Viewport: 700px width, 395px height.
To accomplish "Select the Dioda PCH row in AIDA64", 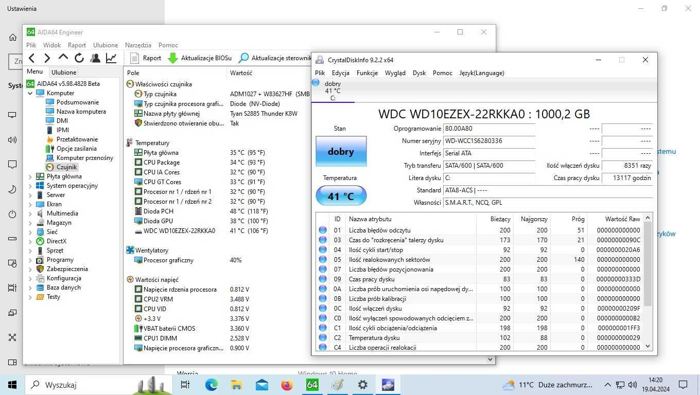I will [x=216, y=211].
